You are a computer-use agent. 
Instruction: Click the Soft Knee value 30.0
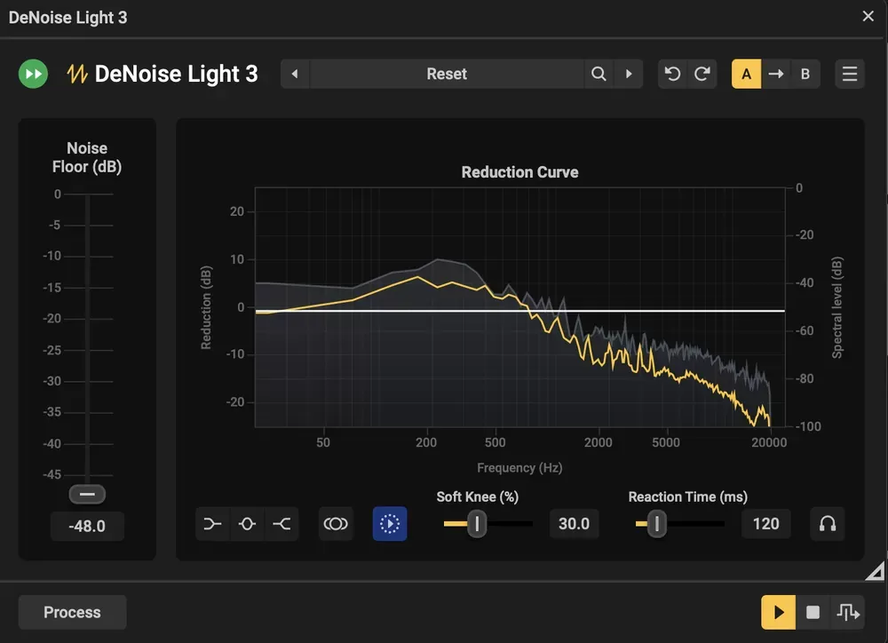point(575,524)
